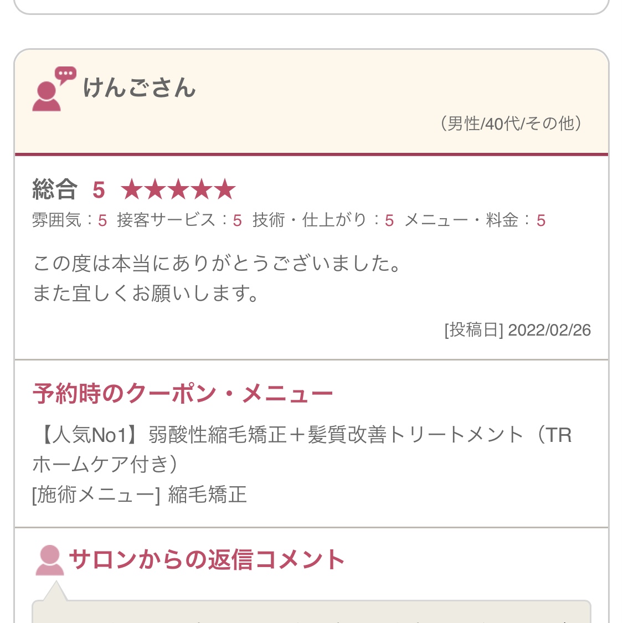Click the first star in the overall rating
The height and width of the screenshot is (623, 623).
pyautogui.click(x=132, y=190)
